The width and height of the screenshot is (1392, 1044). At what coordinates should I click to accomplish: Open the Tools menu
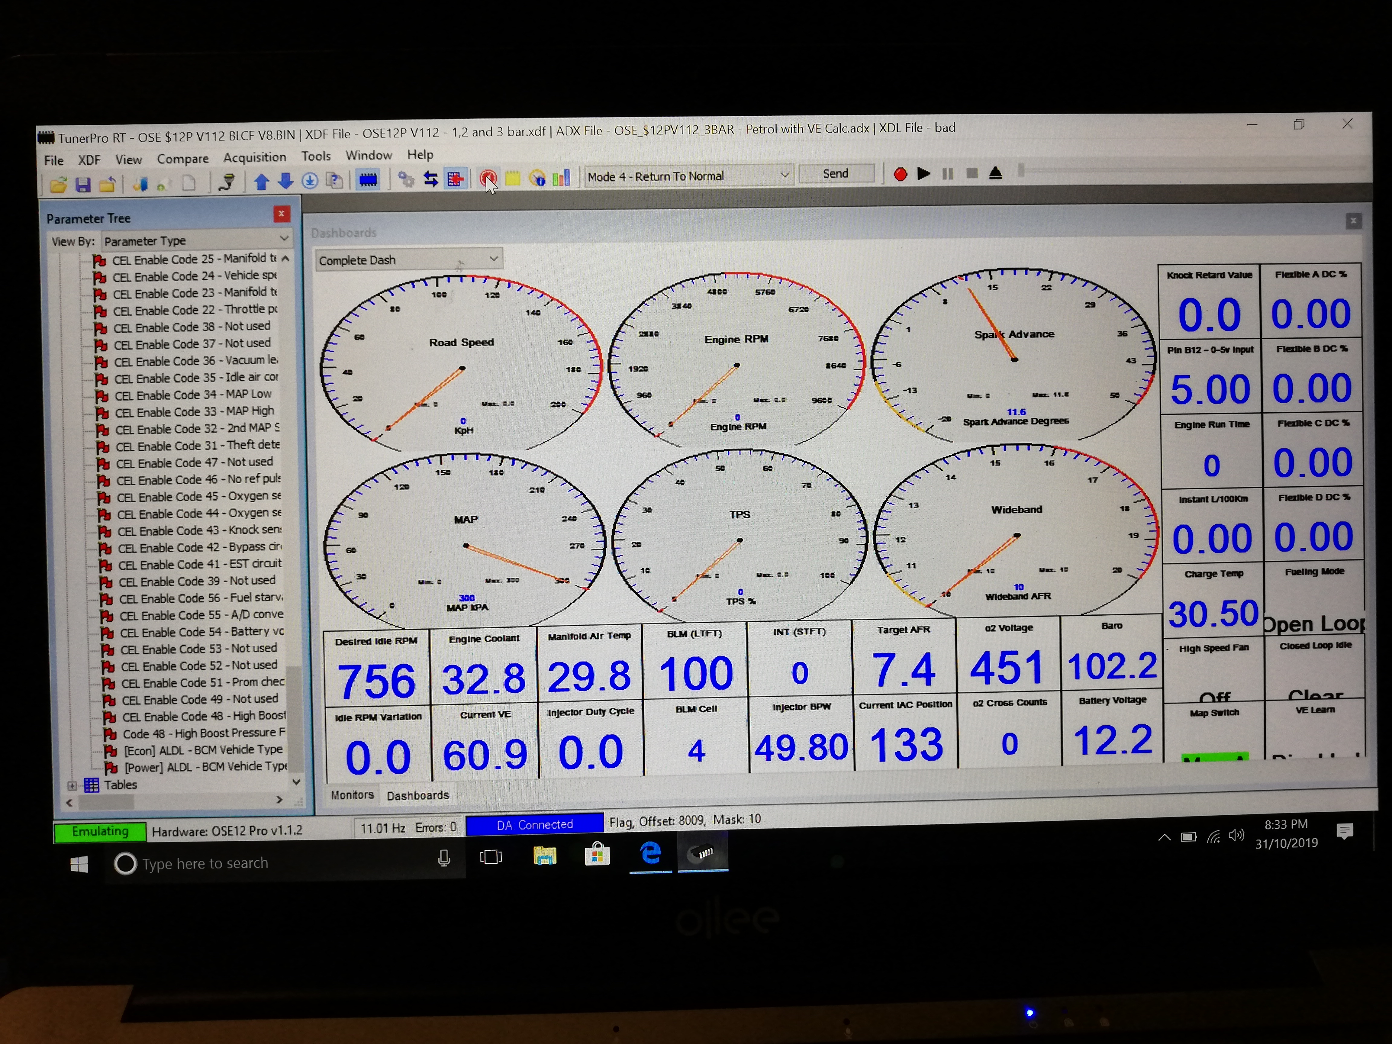[x=316, y=156]
